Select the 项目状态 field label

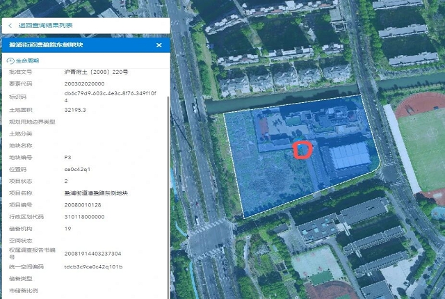pos(20,181)
